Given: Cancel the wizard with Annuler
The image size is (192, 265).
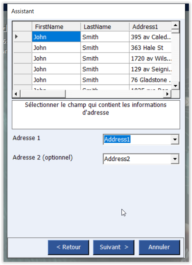Looking at the screenshot, I should pos(159,247).
